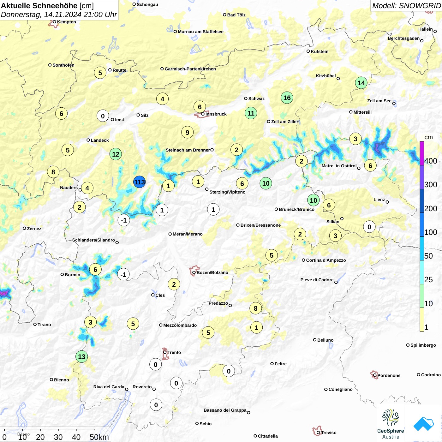This screenshot has width=442, height=442.
Task: Click the green 10 cm legend segment
Action: (x=422, y=296)
